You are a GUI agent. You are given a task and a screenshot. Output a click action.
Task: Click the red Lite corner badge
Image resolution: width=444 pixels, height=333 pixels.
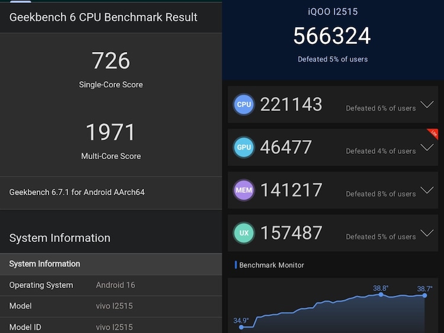432,134
